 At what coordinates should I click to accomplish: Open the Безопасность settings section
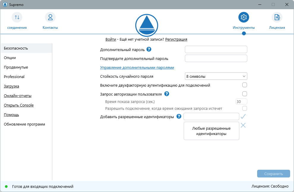coord(26,48)
